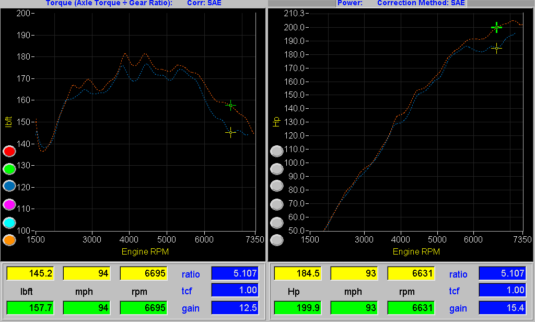Click the Torque (Axle Torque ÷ Gear Ratio) title
The height and width of the screenshot is (322, 535).
[x=109, y=3]
